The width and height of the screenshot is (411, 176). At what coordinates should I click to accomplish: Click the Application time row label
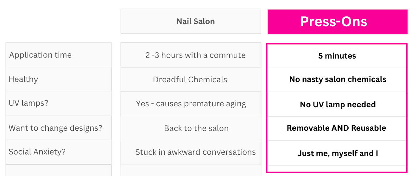point(59,55)
